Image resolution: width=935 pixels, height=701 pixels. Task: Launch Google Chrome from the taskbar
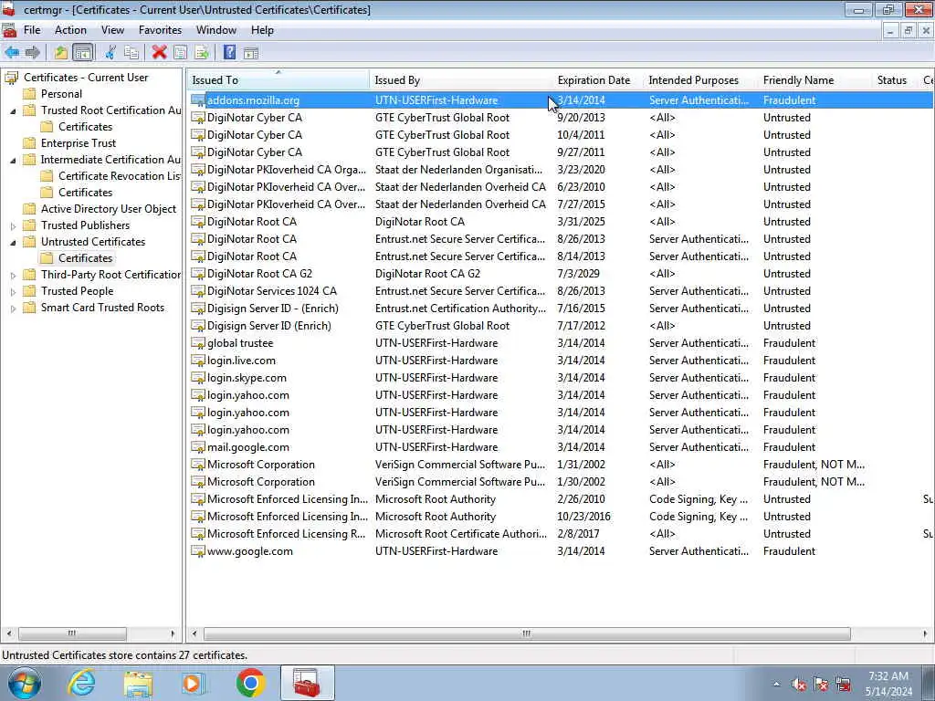pos(250,683)
